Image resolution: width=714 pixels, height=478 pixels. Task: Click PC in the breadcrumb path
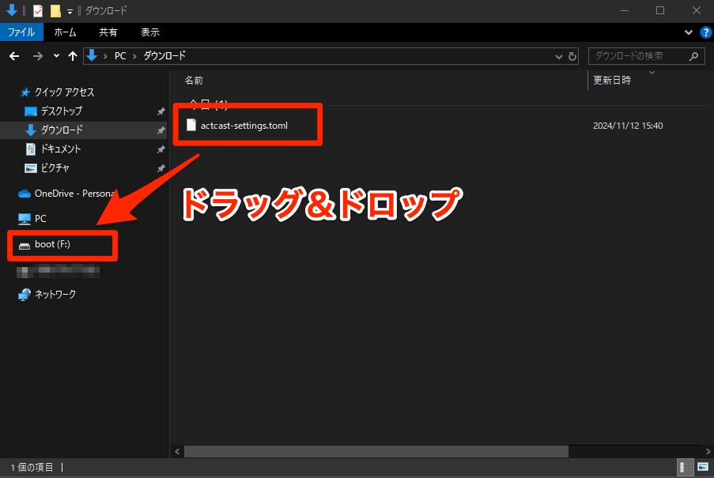[x=119, y=56]
